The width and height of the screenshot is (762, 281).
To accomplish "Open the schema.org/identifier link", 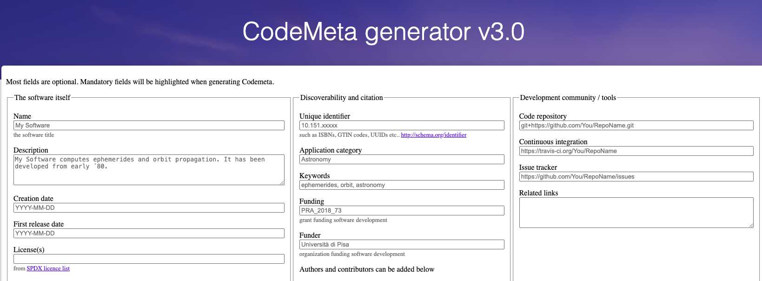I will click(x=433, y=135).
